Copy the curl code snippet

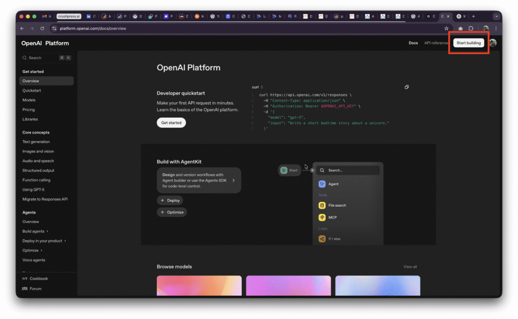click(x=407, y=87)
